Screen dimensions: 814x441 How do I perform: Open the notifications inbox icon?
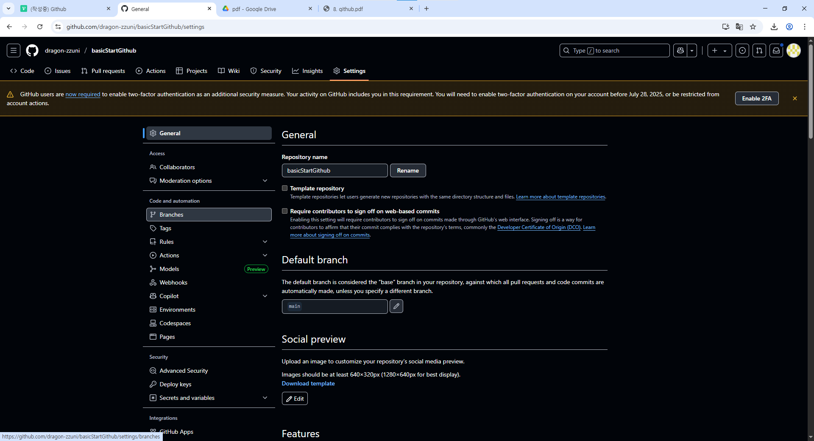776,50
